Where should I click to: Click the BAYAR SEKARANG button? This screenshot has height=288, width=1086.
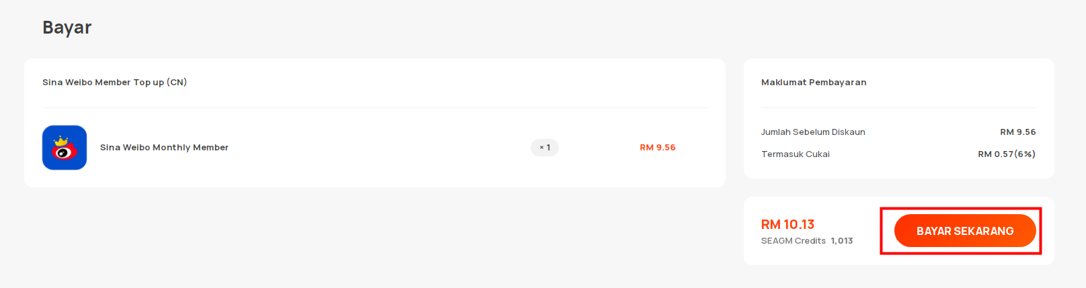965,231
